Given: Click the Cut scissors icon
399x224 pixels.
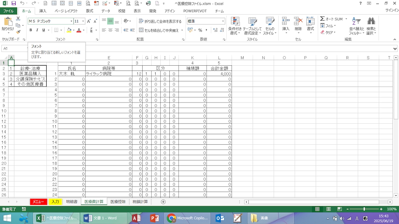Looking at the screenshot, I should tap(18, 19).
